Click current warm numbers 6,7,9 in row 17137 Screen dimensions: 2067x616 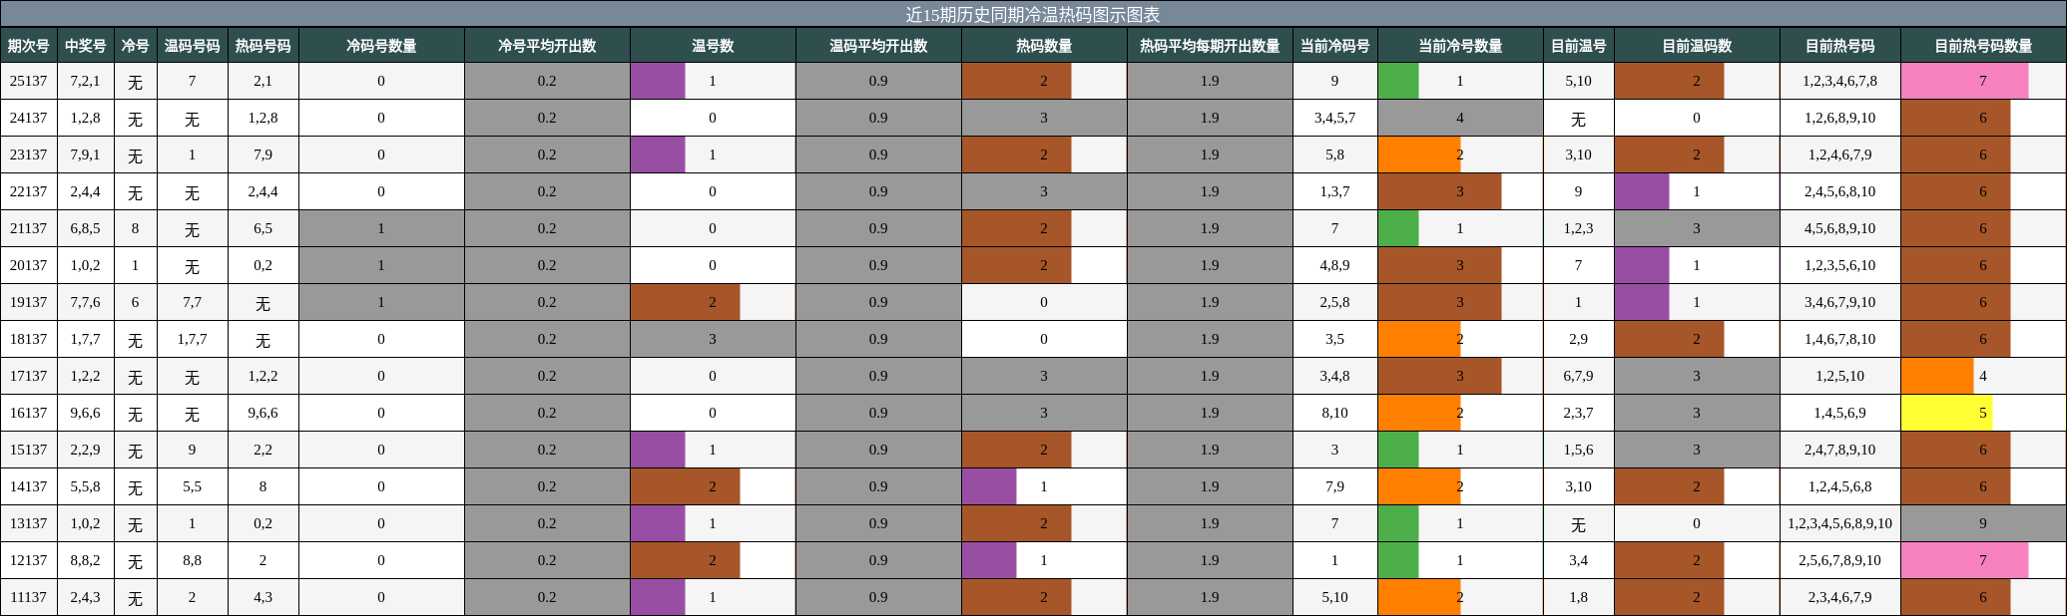coord(1578,376)
